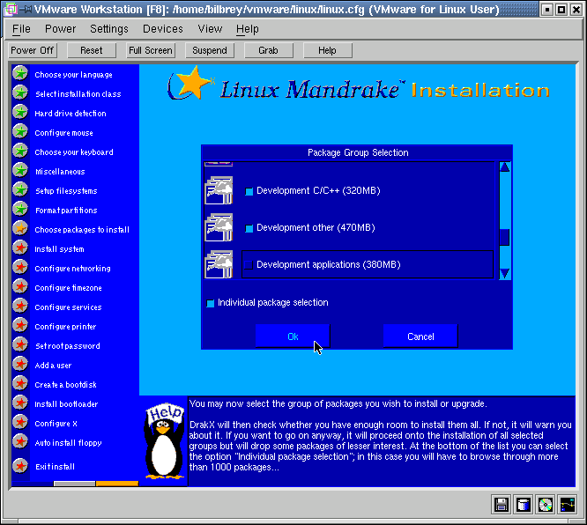Screen dimensions: 587x525
Task: Click the CD-ROM status icon
Action: click(x=546, y=505)
